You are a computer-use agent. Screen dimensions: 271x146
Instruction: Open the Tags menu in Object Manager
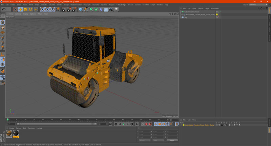click(x=207, y=8)
